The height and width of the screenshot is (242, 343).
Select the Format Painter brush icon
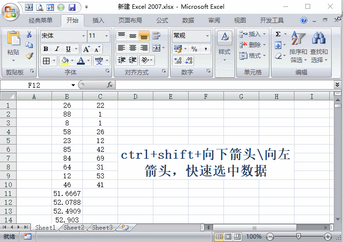[x=29, y=56]
